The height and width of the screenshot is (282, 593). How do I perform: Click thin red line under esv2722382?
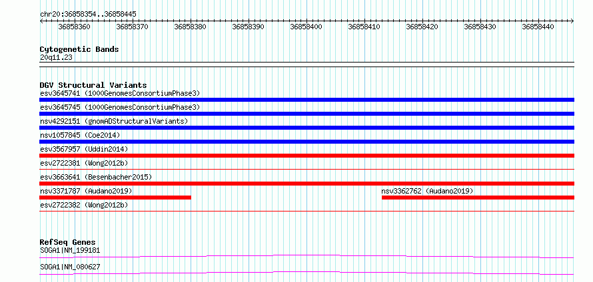(306, 211)
